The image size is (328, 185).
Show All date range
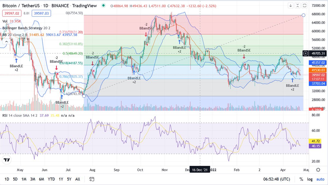click(x=78, y=179)
